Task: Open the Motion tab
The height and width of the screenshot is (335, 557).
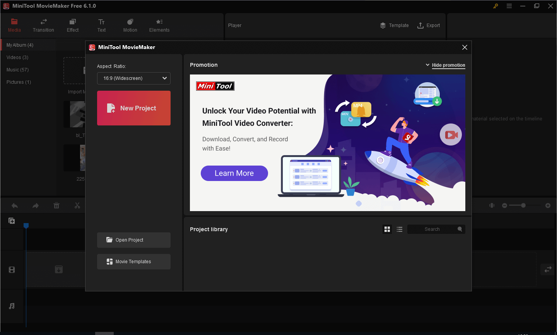Action: pos(130,25)
